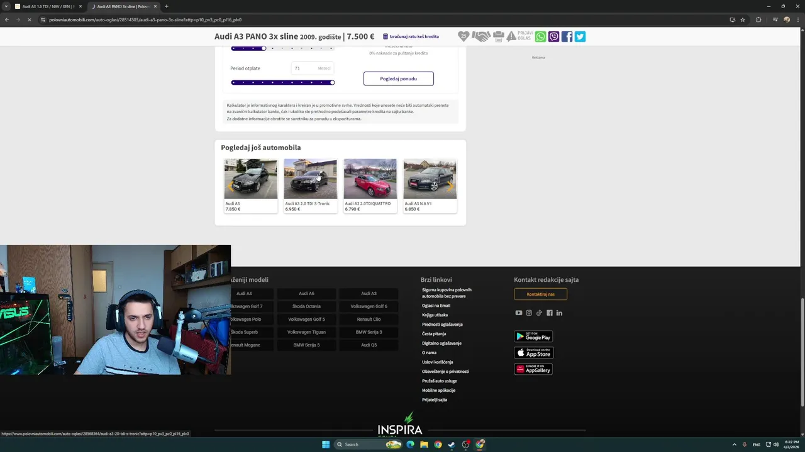Close the Audi A3 1.6 TDI tab

click(80, 6)
